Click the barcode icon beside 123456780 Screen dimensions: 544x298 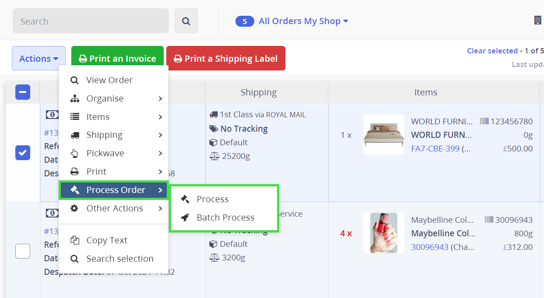[x=484, y=121]
